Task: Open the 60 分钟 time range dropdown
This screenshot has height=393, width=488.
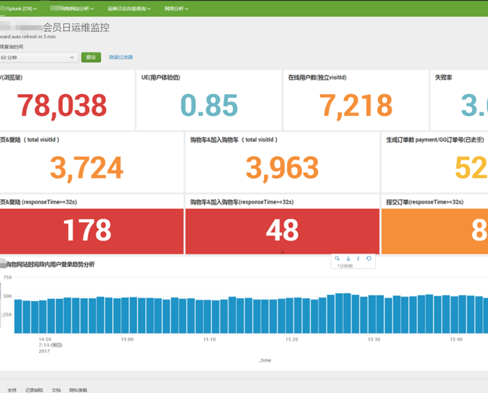Action: pyautogui.click(x=38, y=57)
